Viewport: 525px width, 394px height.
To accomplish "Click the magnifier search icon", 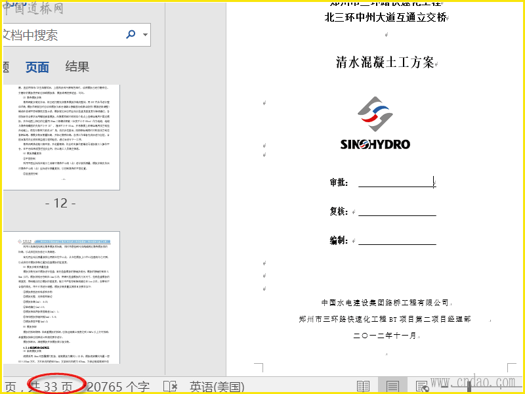I will pyautogui.click(x=131, y=34).
